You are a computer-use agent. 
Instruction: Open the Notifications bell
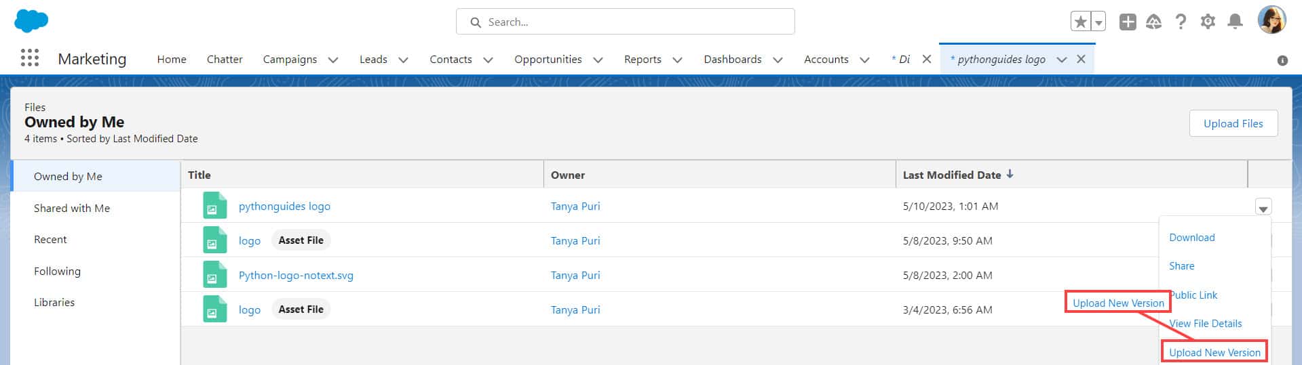click(1236, 22)
